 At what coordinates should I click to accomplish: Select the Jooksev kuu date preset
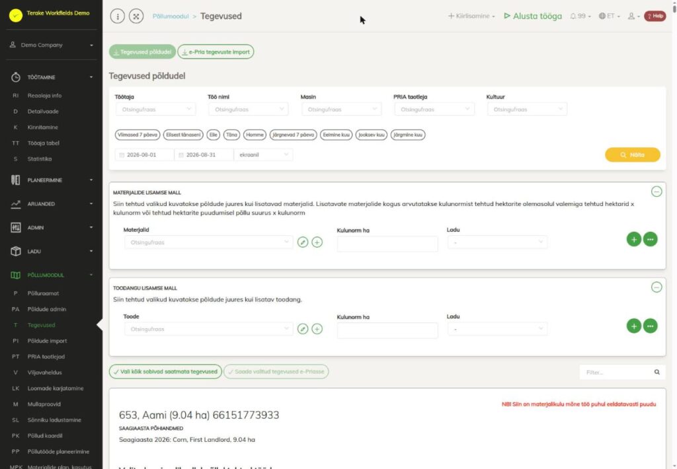[372, 135]
